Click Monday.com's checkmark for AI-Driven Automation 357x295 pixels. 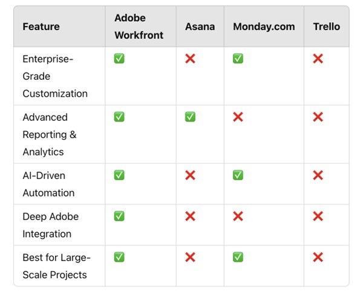(238, 175)
